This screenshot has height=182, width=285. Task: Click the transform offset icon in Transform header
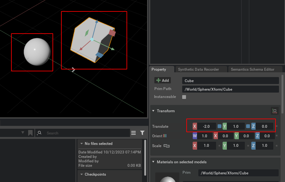pos(275,111)
